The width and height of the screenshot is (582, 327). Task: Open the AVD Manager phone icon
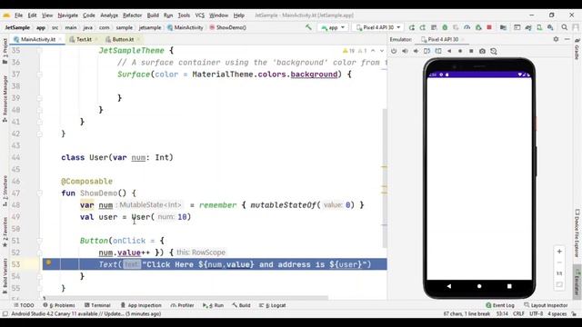pos(539,27)
